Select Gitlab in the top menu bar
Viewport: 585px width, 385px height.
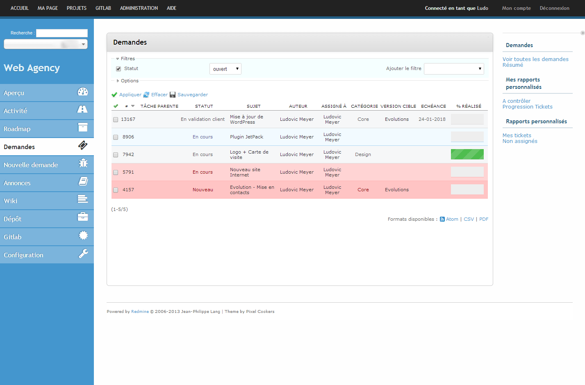tap(103, 8)
